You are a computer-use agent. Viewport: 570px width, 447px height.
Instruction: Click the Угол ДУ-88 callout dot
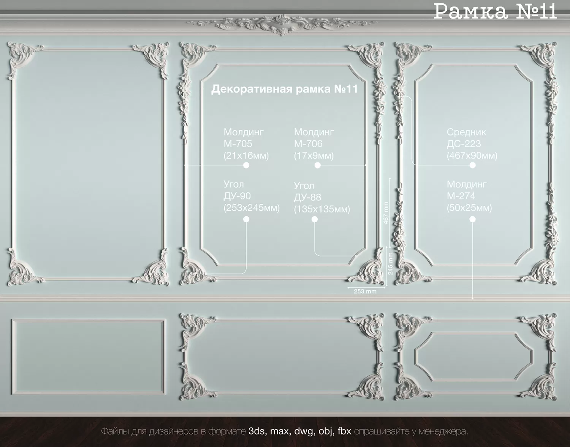(x=314, y=219)
